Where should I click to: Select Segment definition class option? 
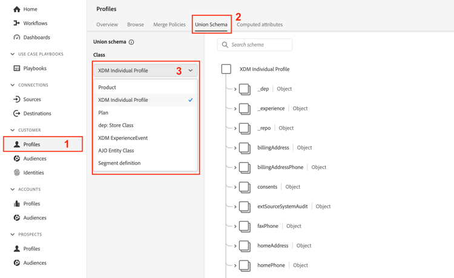click(x=145, y=163)
